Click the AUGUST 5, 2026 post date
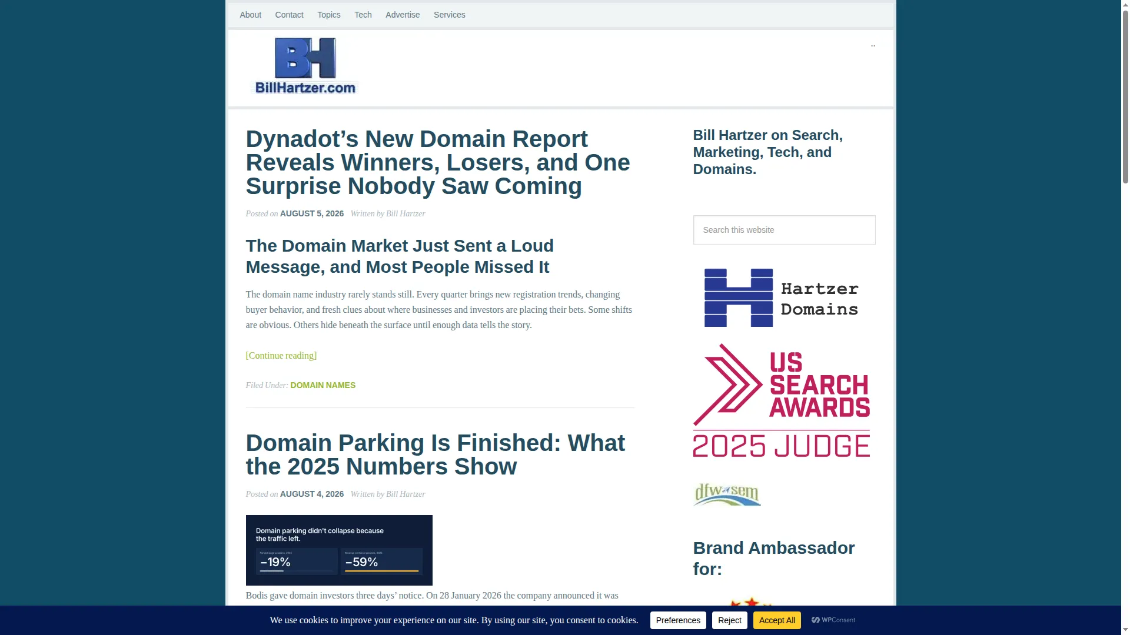 [x=312, y=213]
